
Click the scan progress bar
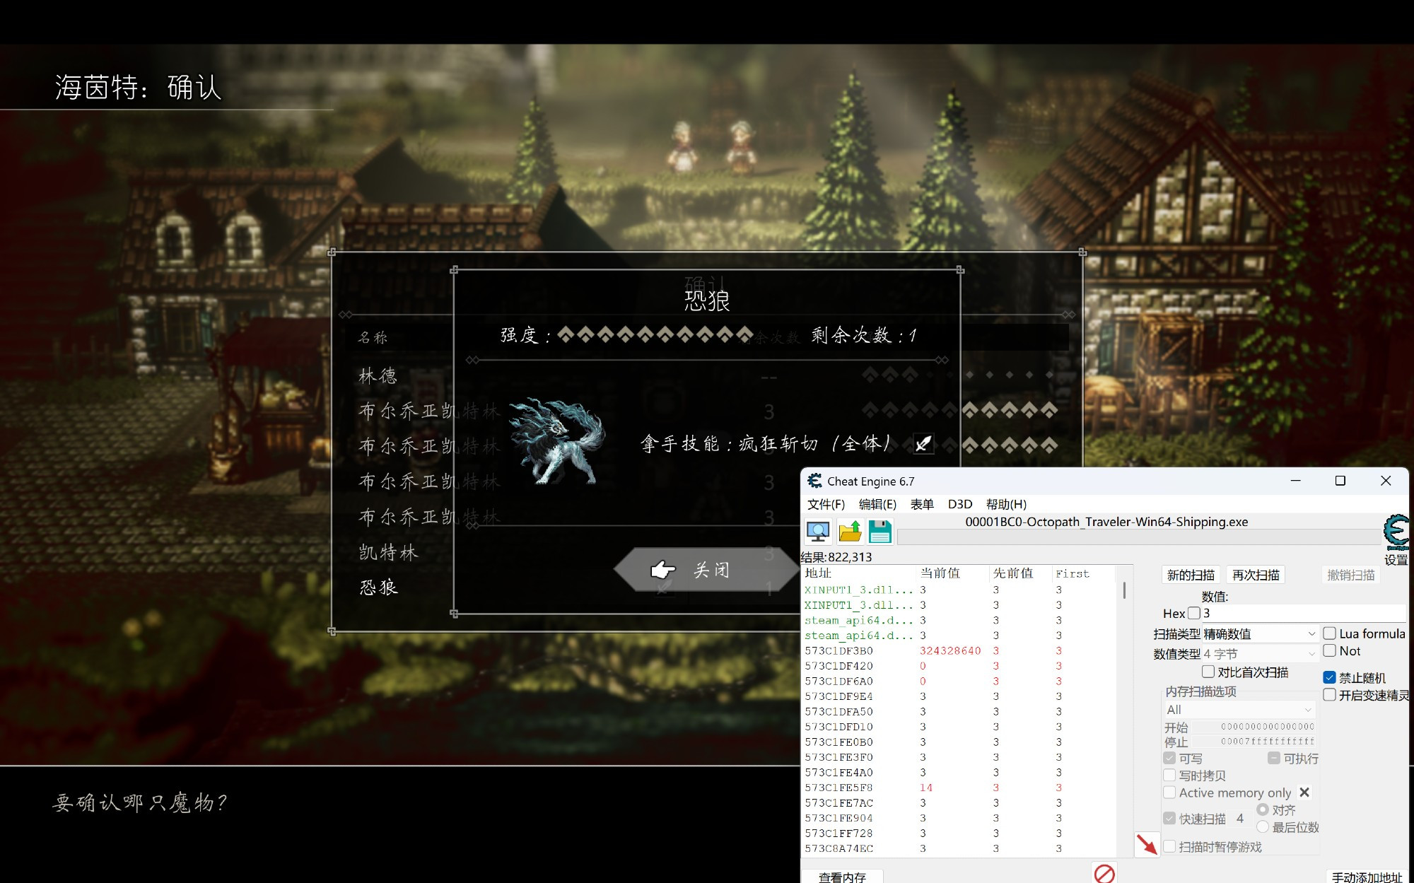1139,537
